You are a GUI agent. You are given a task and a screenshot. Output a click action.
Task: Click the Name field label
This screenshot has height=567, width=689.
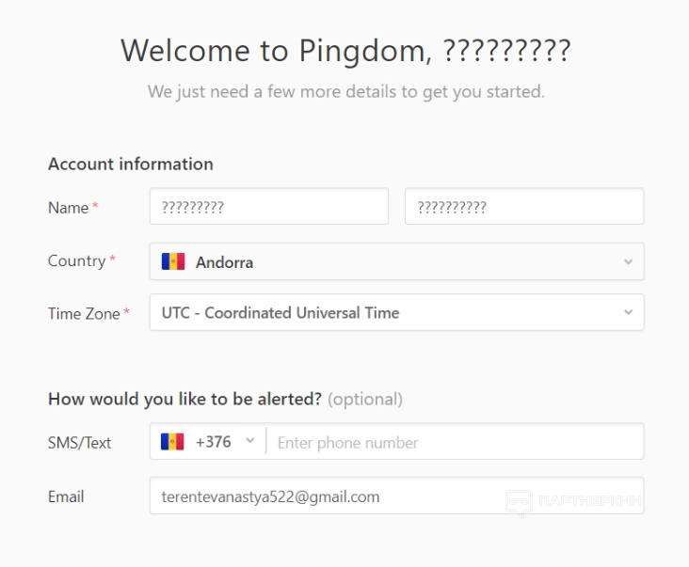click(68, 208)
